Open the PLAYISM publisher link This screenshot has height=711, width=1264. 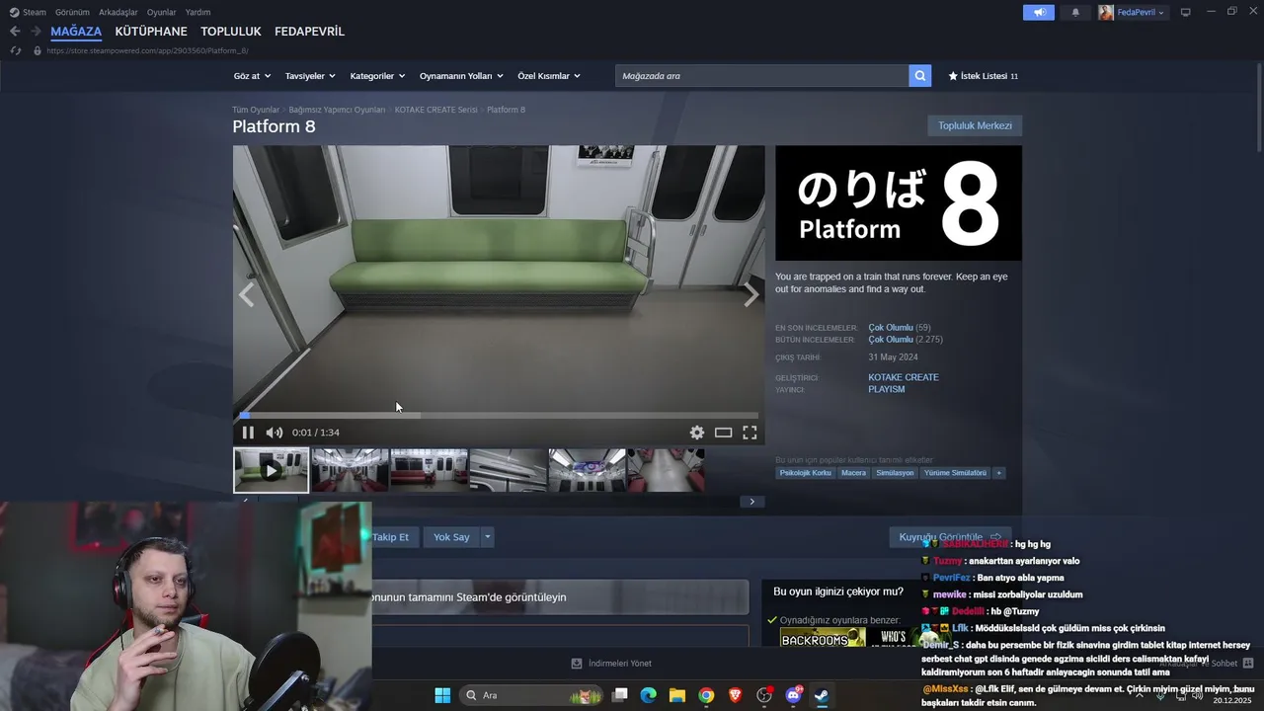[887, 389]
